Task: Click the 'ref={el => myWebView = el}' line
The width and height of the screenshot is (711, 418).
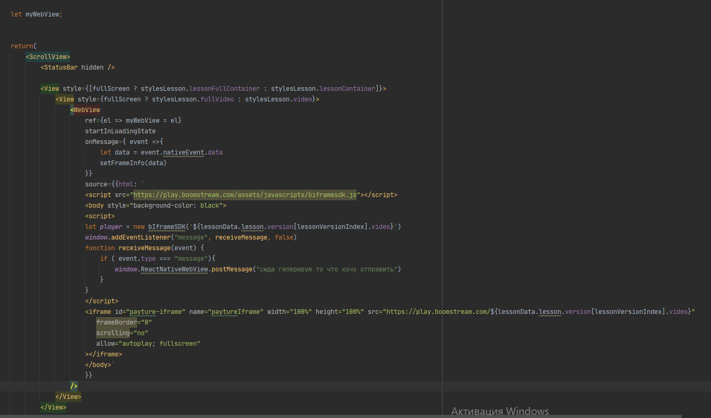Action: click(133, 120)
